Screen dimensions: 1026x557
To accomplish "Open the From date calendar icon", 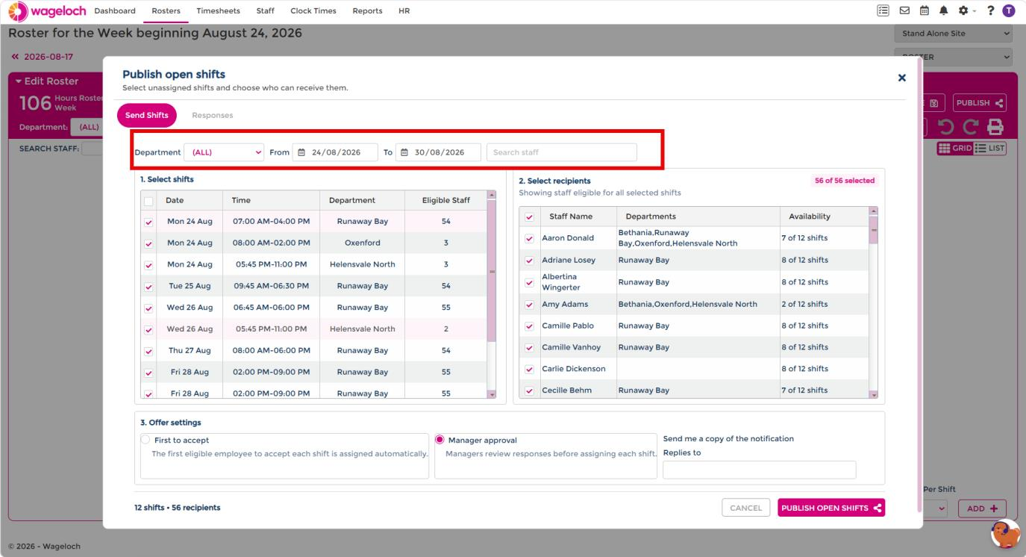I will 301,152.
